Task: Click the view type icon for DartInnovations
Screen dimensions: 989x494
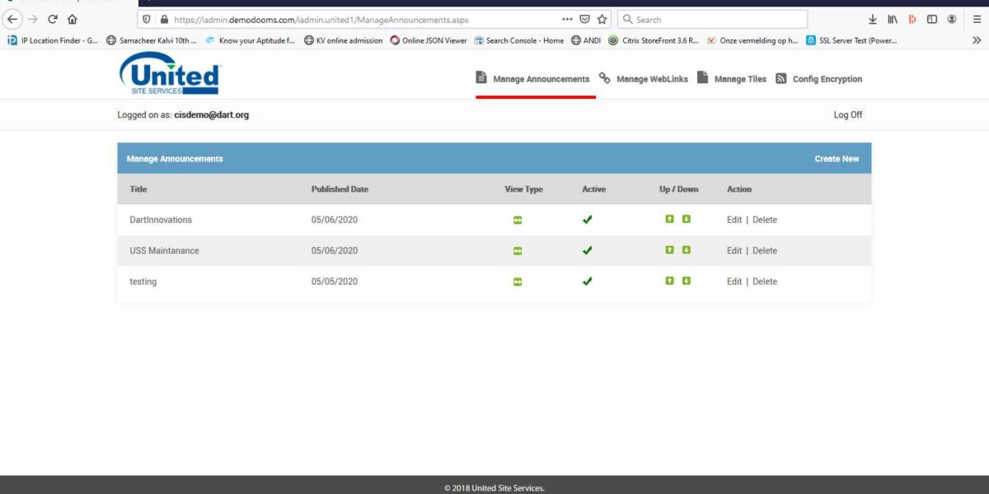Action: [516, 220]
